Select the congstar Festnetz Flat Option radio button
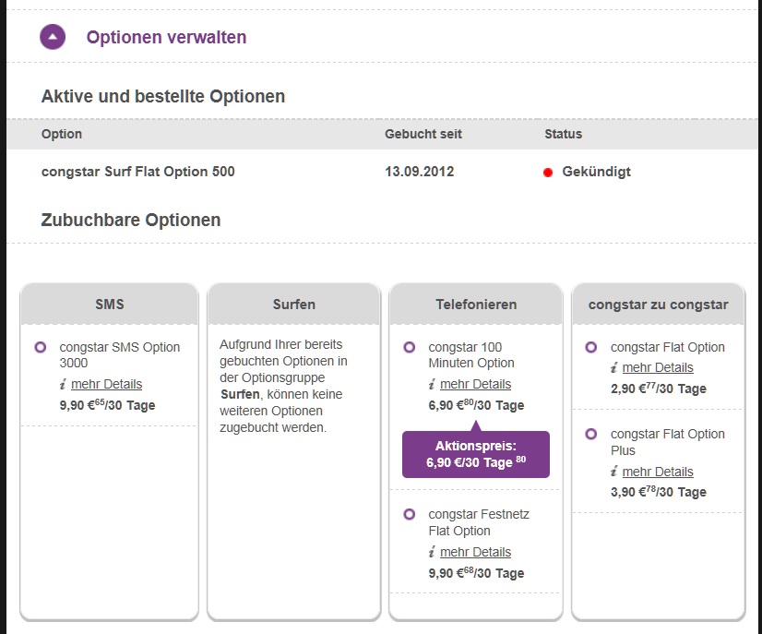 click(x=410, y=514)
